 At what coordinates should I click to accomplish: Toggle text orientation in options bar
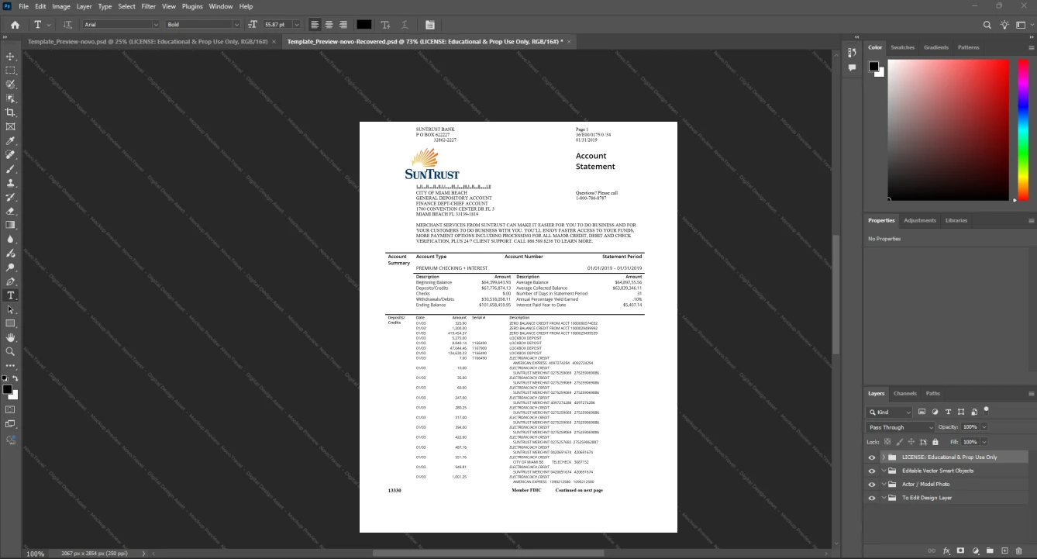pyautogui.click(x=67, y=25)
